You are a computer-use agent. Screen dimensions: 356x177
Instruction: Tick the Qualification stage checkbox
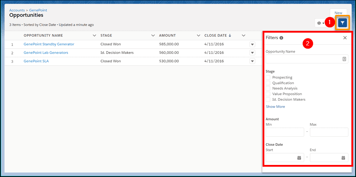point(268,83)
